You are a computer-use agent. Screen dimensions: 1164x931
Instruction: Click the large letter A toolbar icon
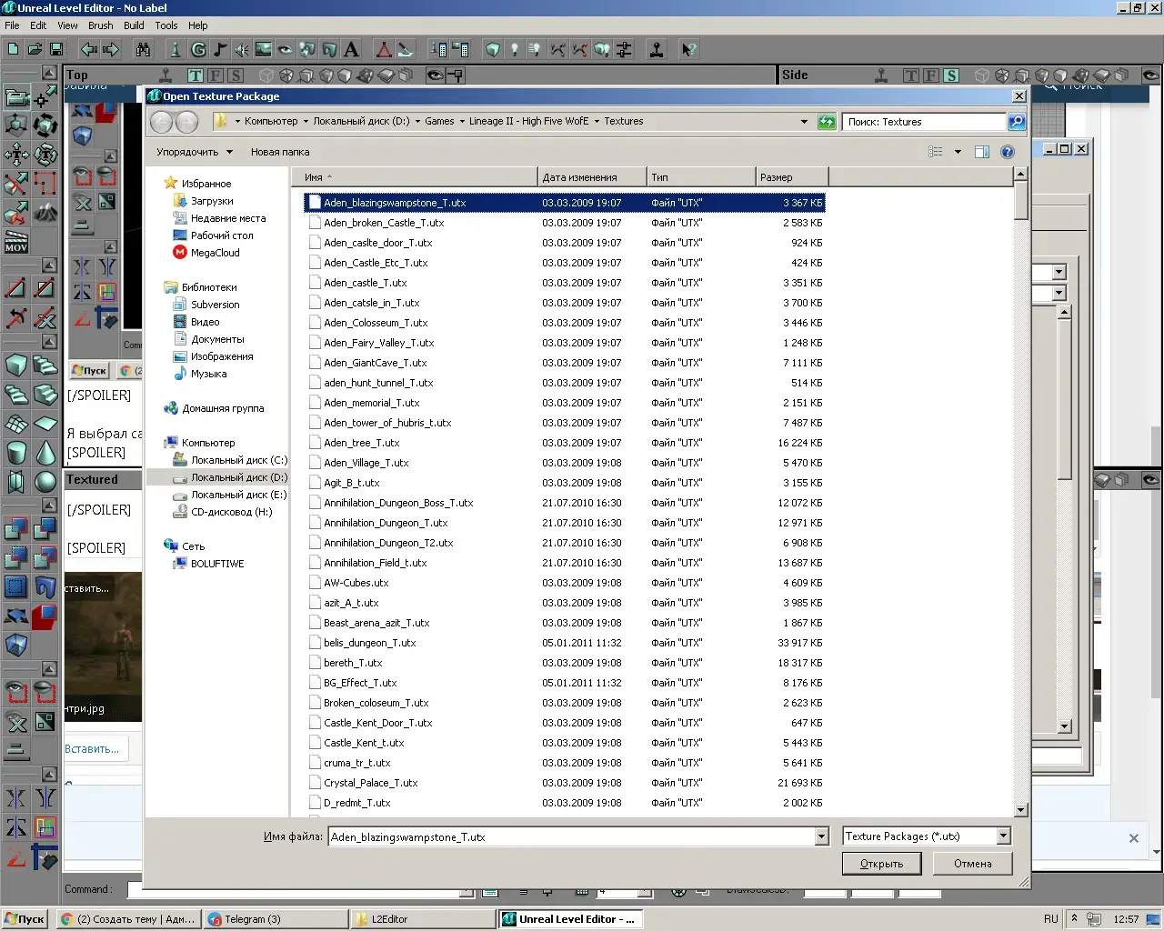coord(351,49)
